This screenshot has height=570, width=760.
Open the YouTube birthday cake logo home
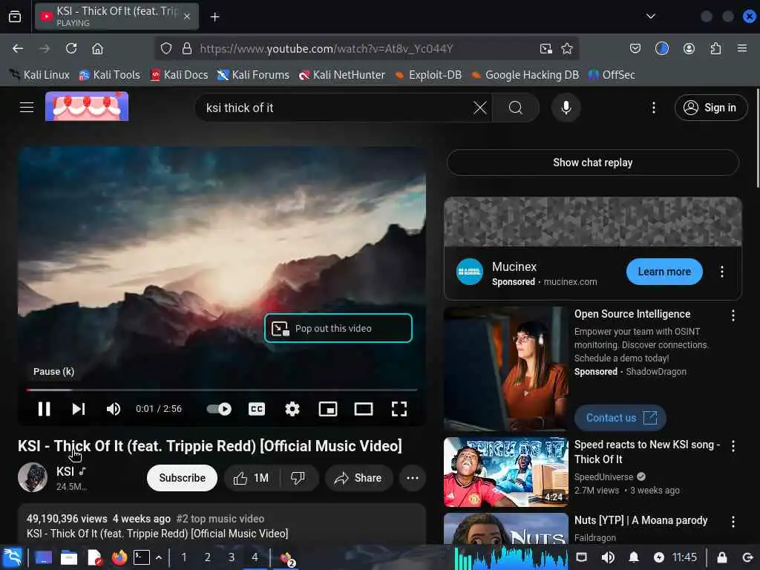click(x=87, y=106)
